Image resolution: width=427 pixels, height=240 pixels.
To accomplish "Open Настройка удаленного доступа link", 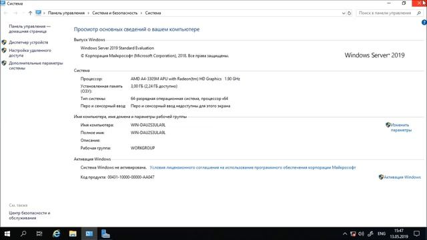I will pos(30,53).
